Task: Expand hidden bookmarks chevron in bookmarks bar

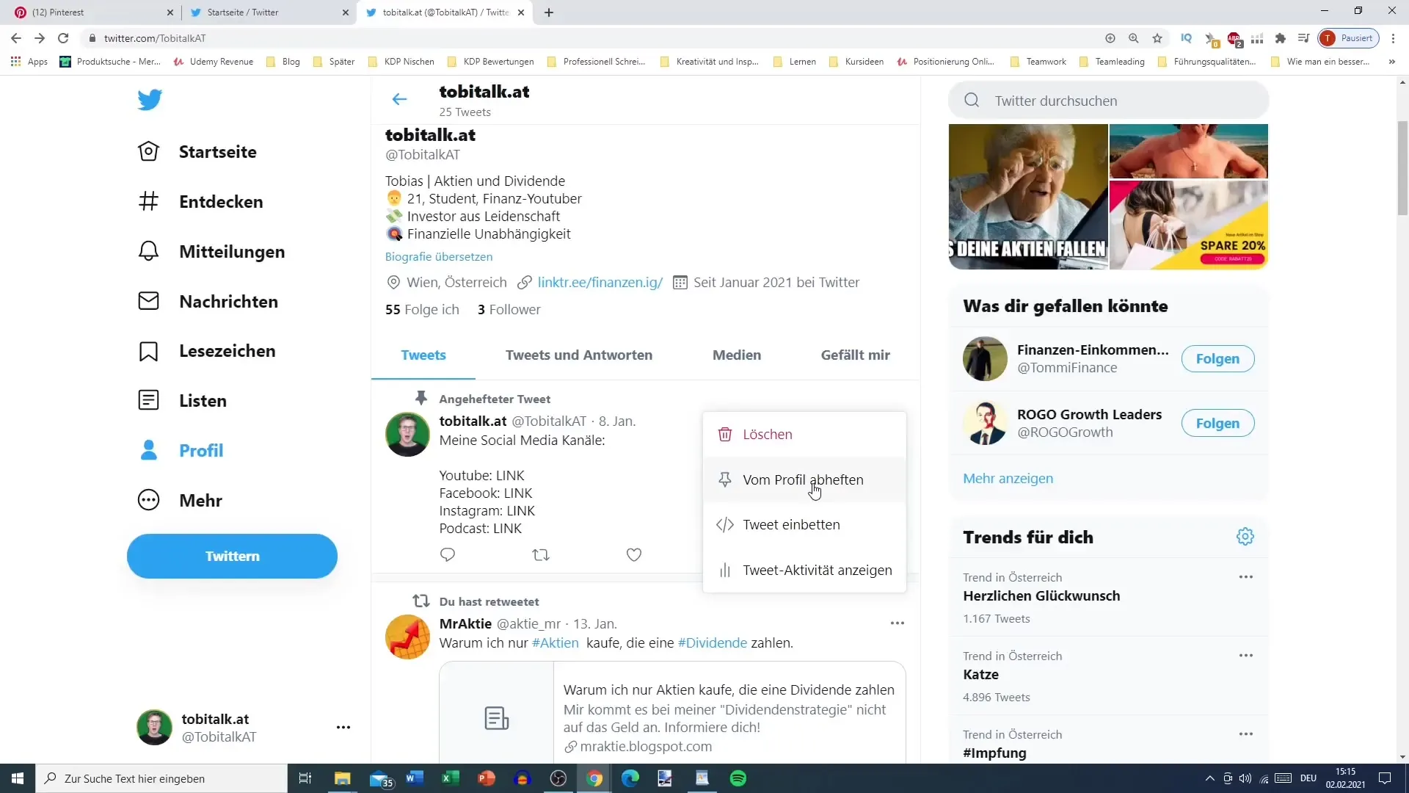Action: click(1392, 62)
